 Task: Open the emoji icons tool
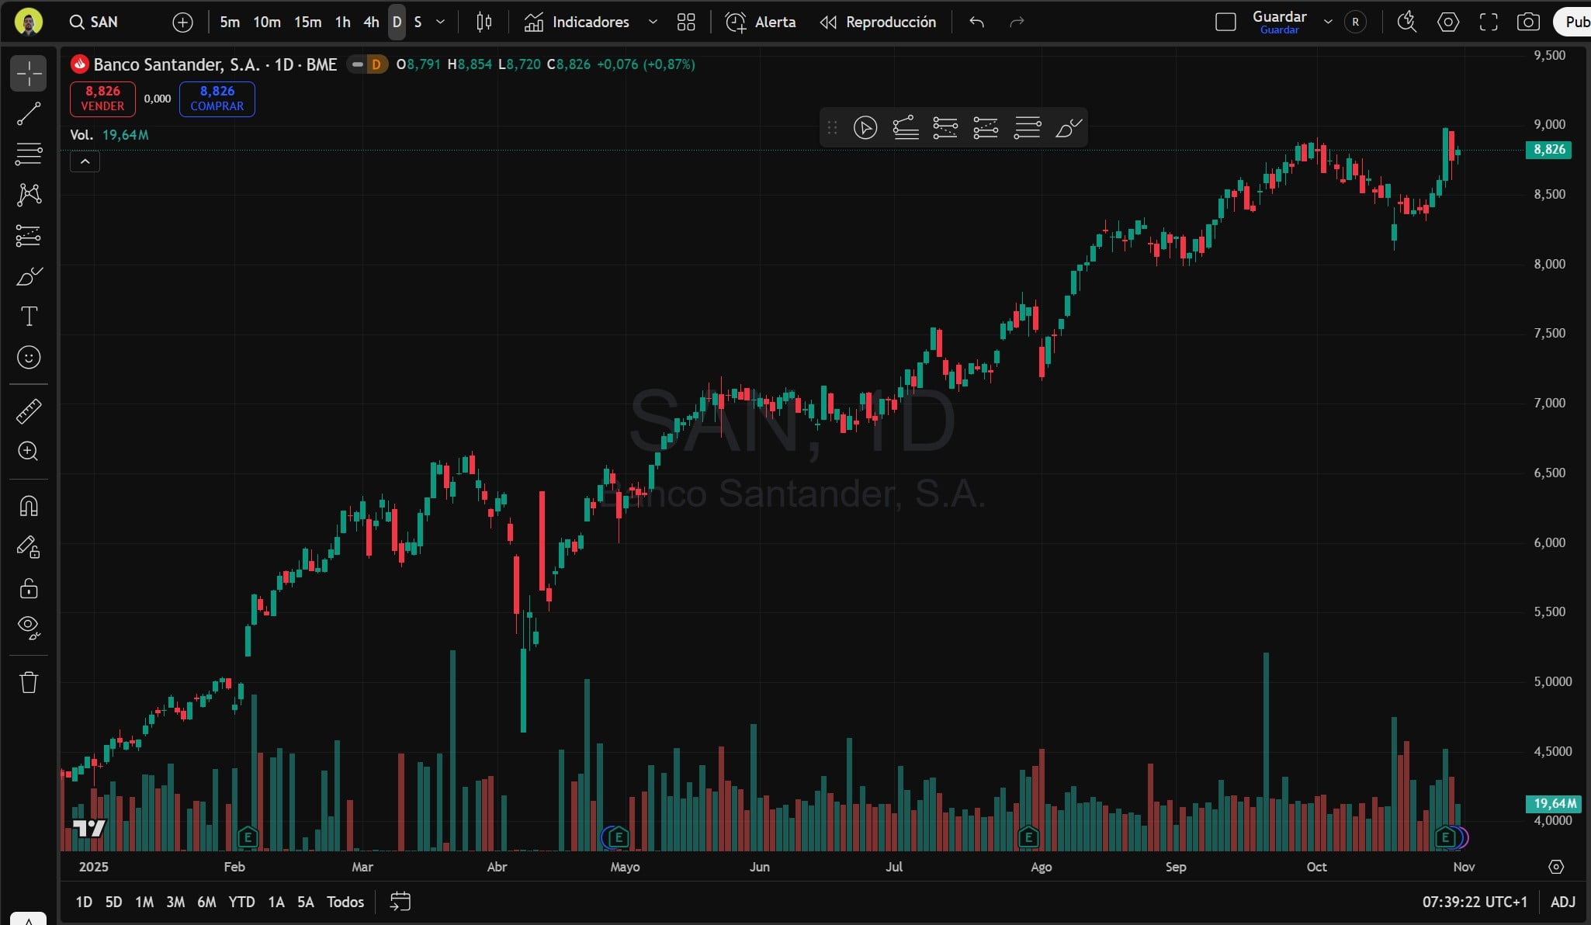29,357
